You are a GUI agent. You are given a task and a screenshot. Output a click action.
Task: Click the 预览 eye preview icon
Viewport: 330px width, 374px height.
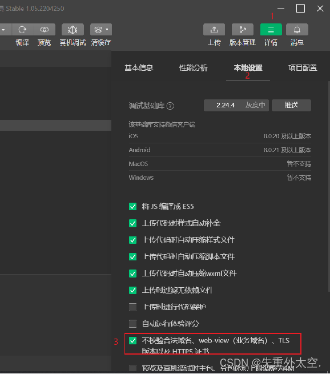45,30
